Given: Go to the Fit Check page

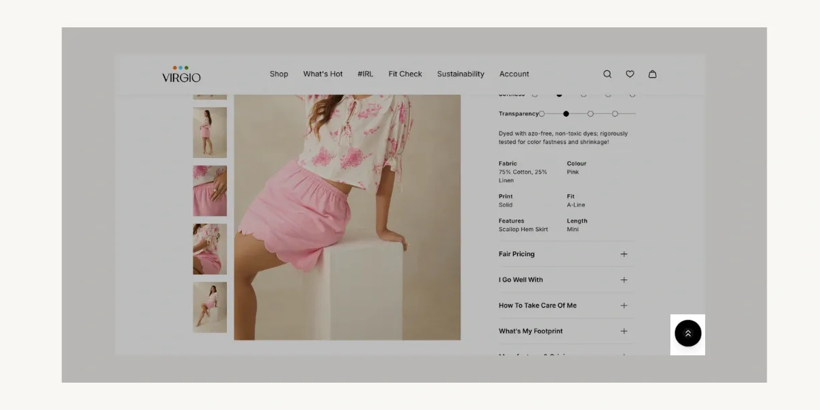Looking at the screenshot, I should point(405,74).
